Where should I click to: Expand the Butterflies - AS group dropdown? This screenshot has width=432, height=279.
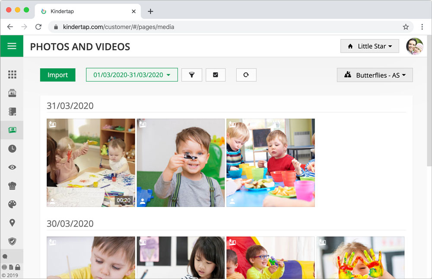(x=375, y=75)
